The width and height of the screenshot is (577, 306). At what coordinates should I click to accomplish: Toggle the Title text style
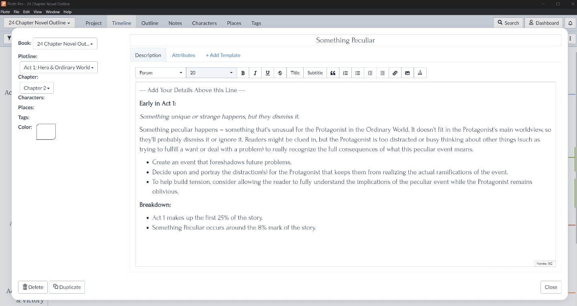point(295,72)
